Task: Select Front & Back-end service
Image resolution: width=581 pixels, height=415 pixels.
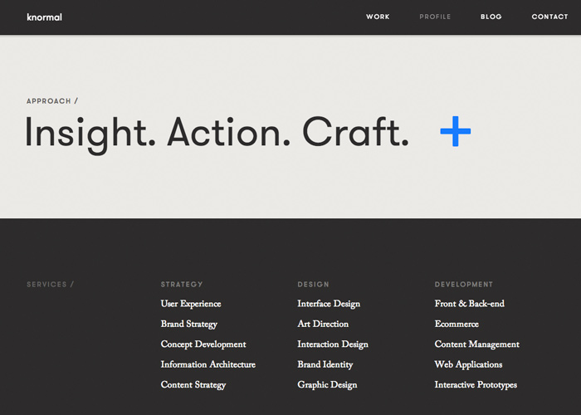Action: coord(469,304)
